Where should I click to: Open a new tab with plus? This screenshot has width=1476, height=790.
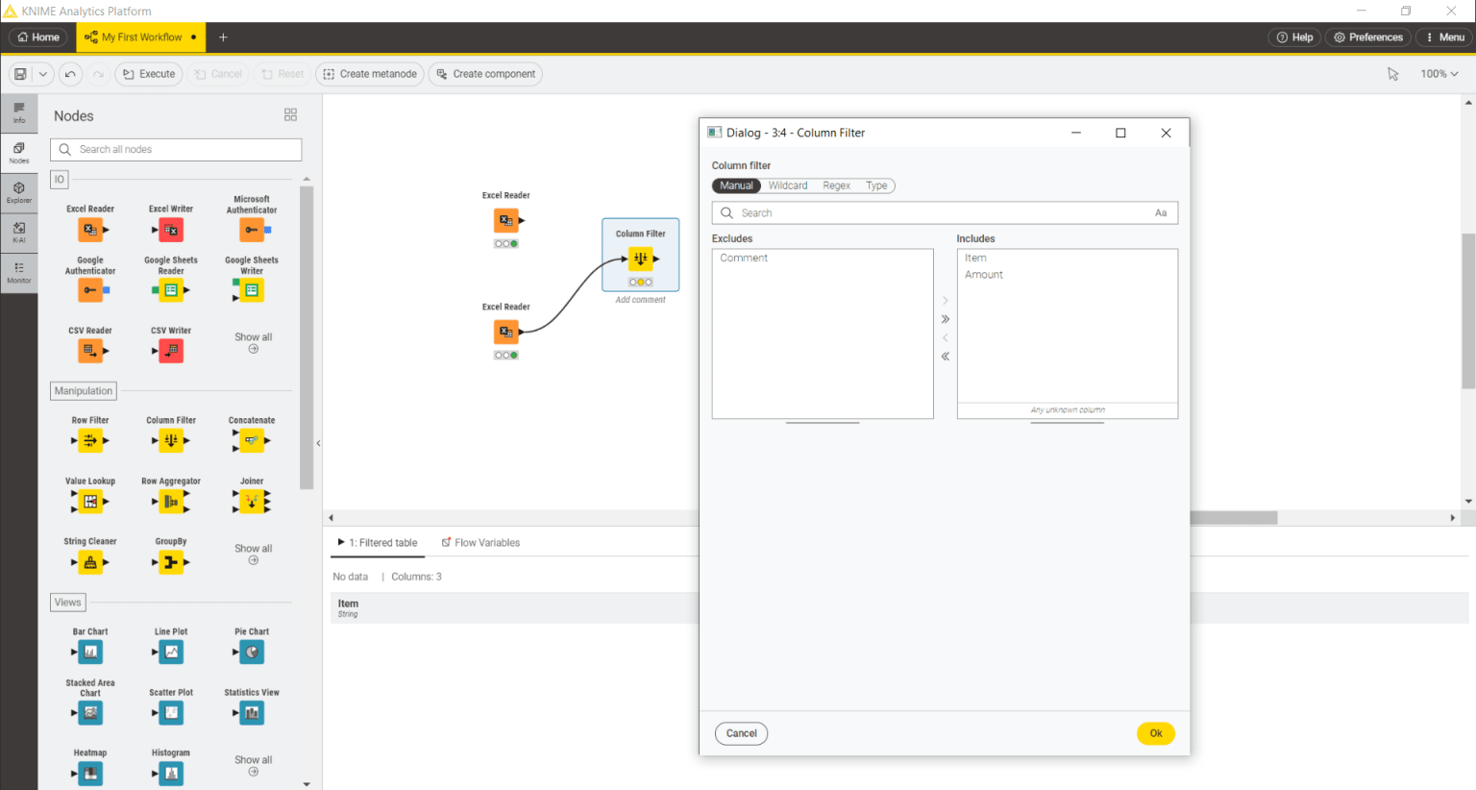[x=223, y=37]
